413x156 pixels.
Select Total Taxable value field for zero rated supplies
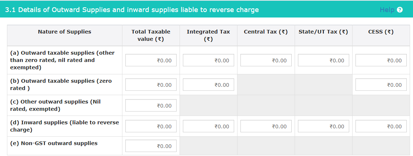click(x=151, y=85)
